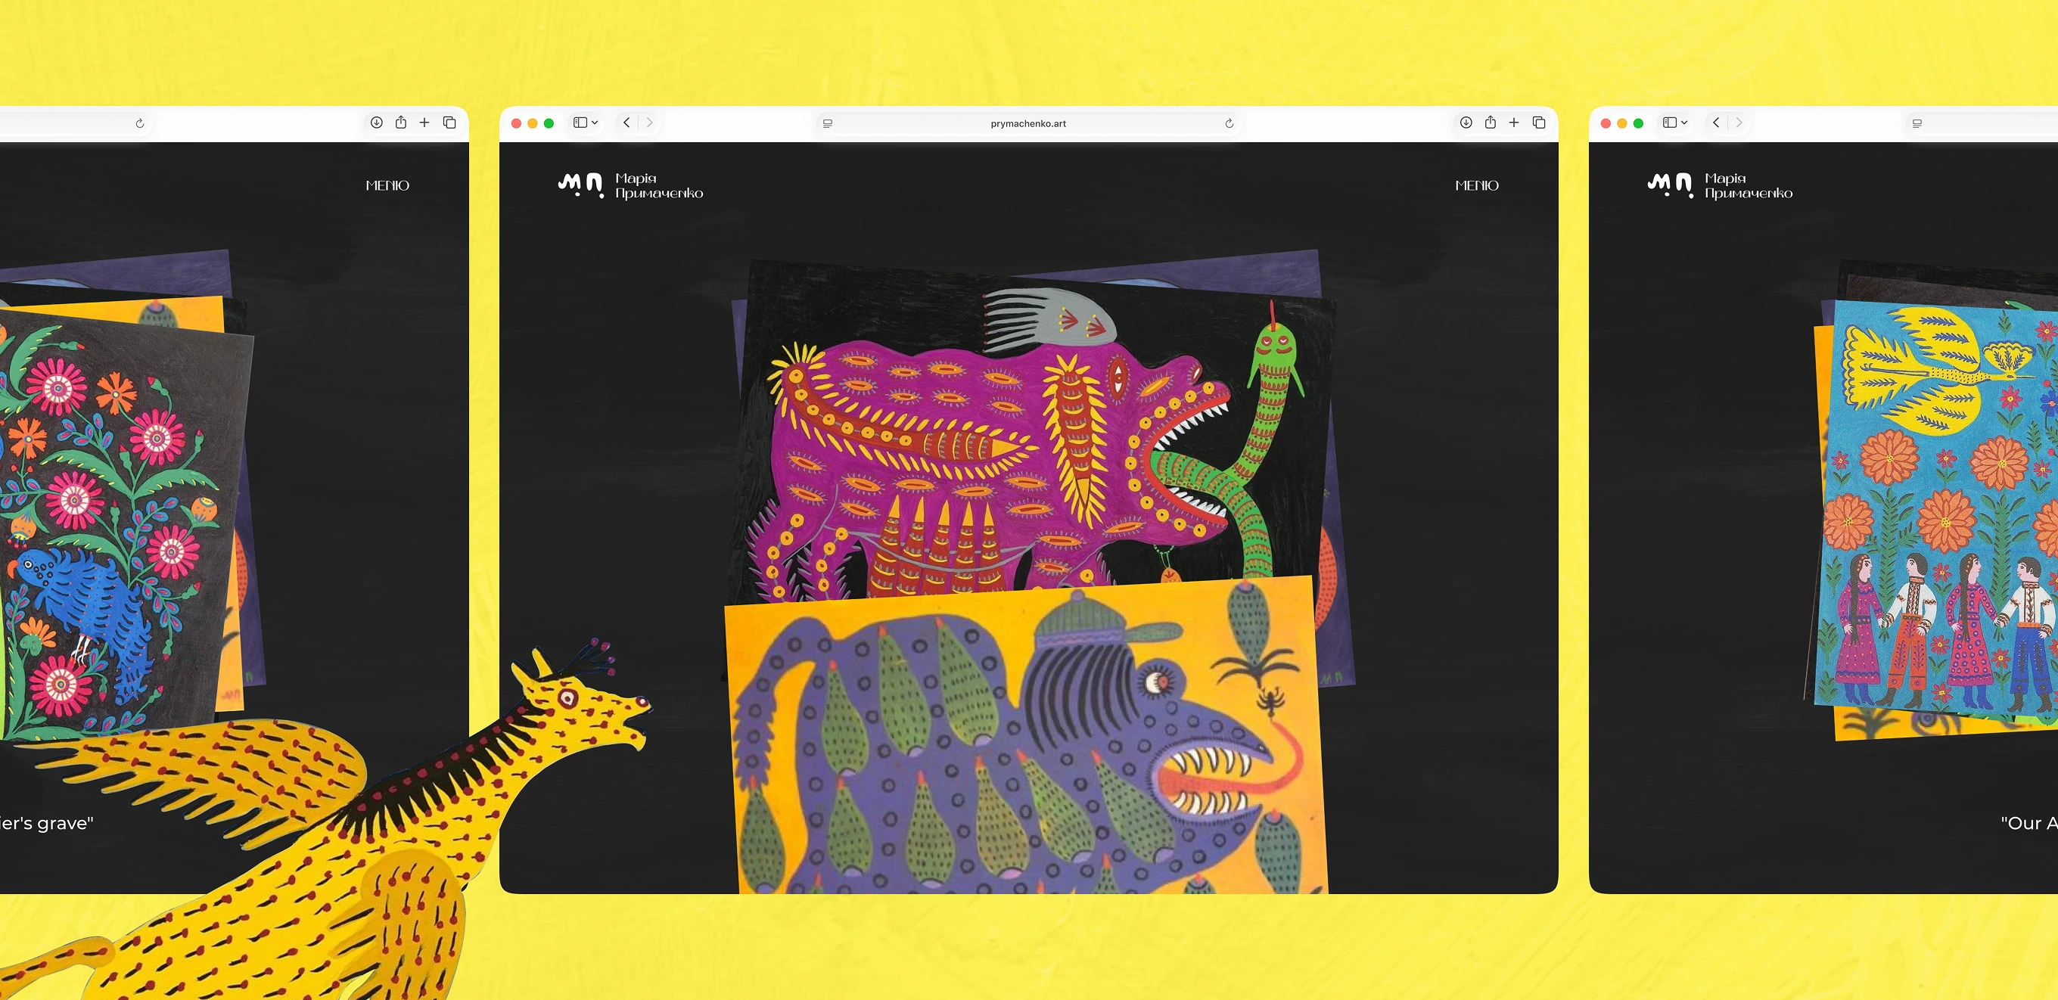Select the purple beast painting in the middle window

click(1031, 431)
